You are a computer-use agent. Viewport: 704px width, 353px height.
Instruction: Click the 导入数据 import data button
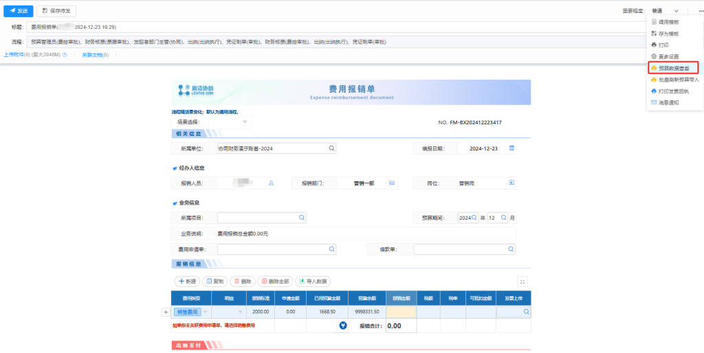313,282
